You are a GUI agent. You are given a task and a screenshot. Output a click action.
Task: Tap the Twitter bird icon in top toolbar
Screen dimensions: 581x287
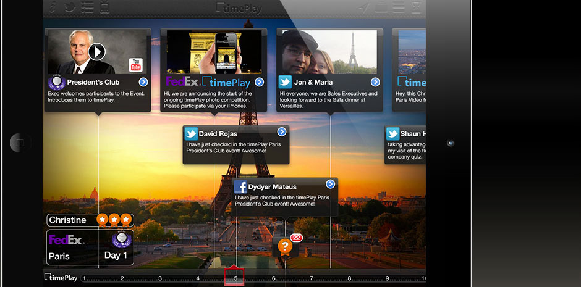[70, 7]
